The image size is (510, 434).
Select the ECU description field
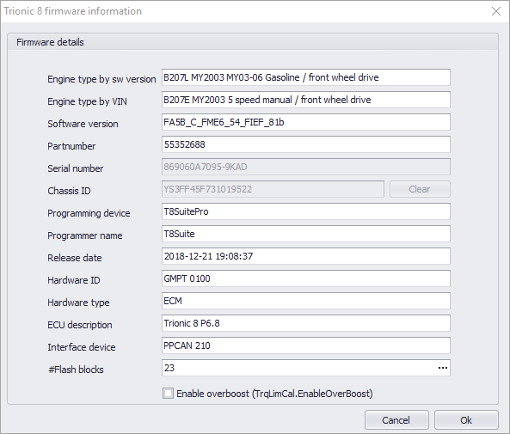coord(306,323)
